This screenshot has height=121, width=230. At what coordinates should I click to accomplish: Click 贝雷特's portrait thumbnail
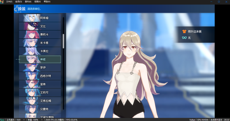[31, 109]
